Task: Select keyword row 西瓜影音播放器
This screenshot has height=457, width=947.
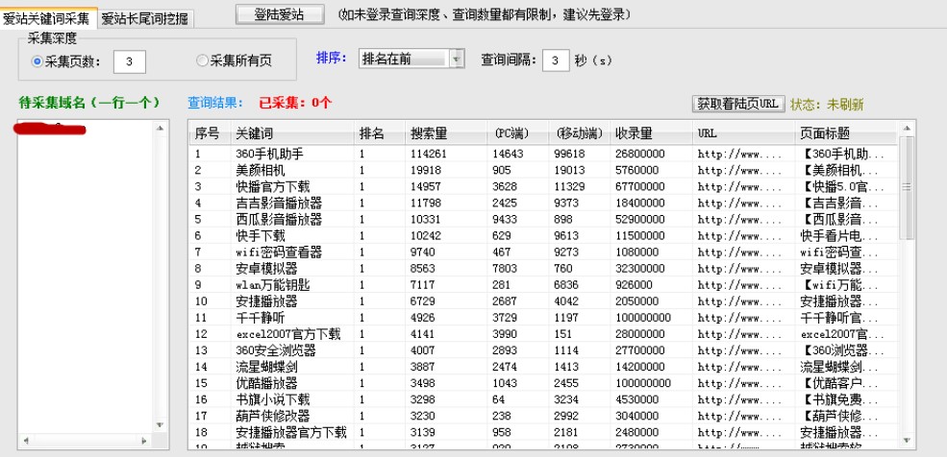Action: tap(543, 219)
